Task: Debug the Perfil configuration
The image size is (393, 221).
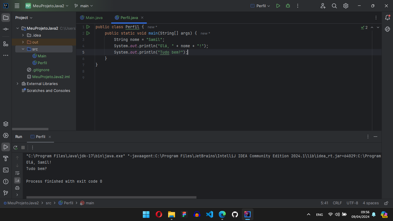Action: [288, 6]
